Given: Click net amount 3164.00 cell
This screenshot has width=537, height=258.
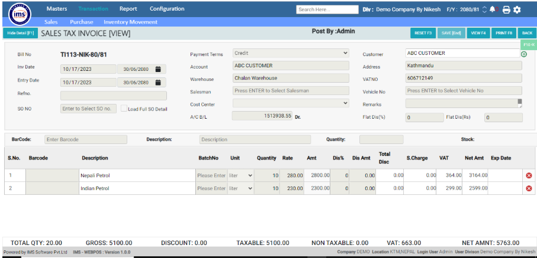Looking at the screenshot, I should point(475,175).
